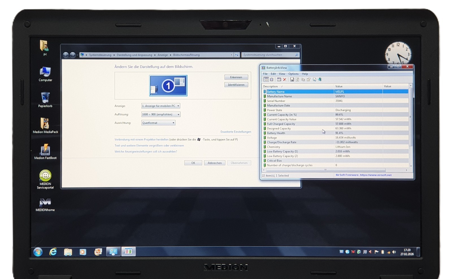452x279 pixels.
Task: Launch Internet Explorer from the taskbar
Action: tap(53, 252)
